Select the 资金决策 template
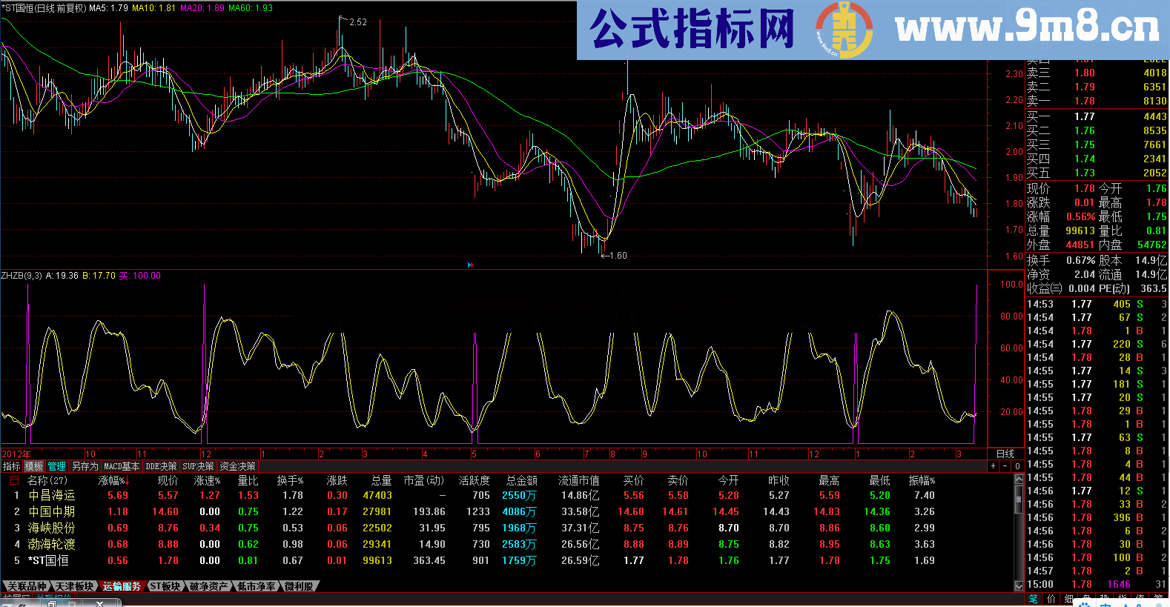This screenshot has width=1170, height=607. (238, 466)
